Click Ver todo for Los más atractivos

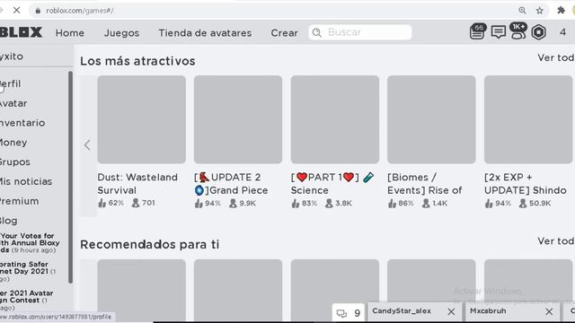pos(556,57)
